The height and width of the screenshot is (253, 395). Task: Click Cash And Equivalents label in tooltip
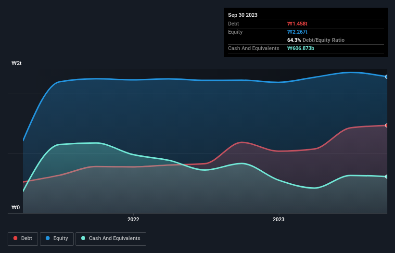pyautogui.click(x=254, y=48)
